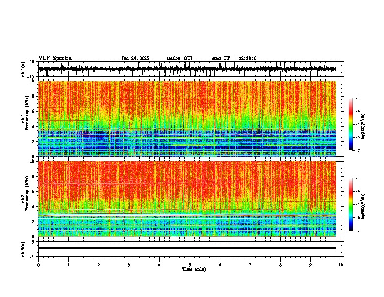Click the flat black ch.3 voltage trace
384x297 pixels.
[187, 248]
